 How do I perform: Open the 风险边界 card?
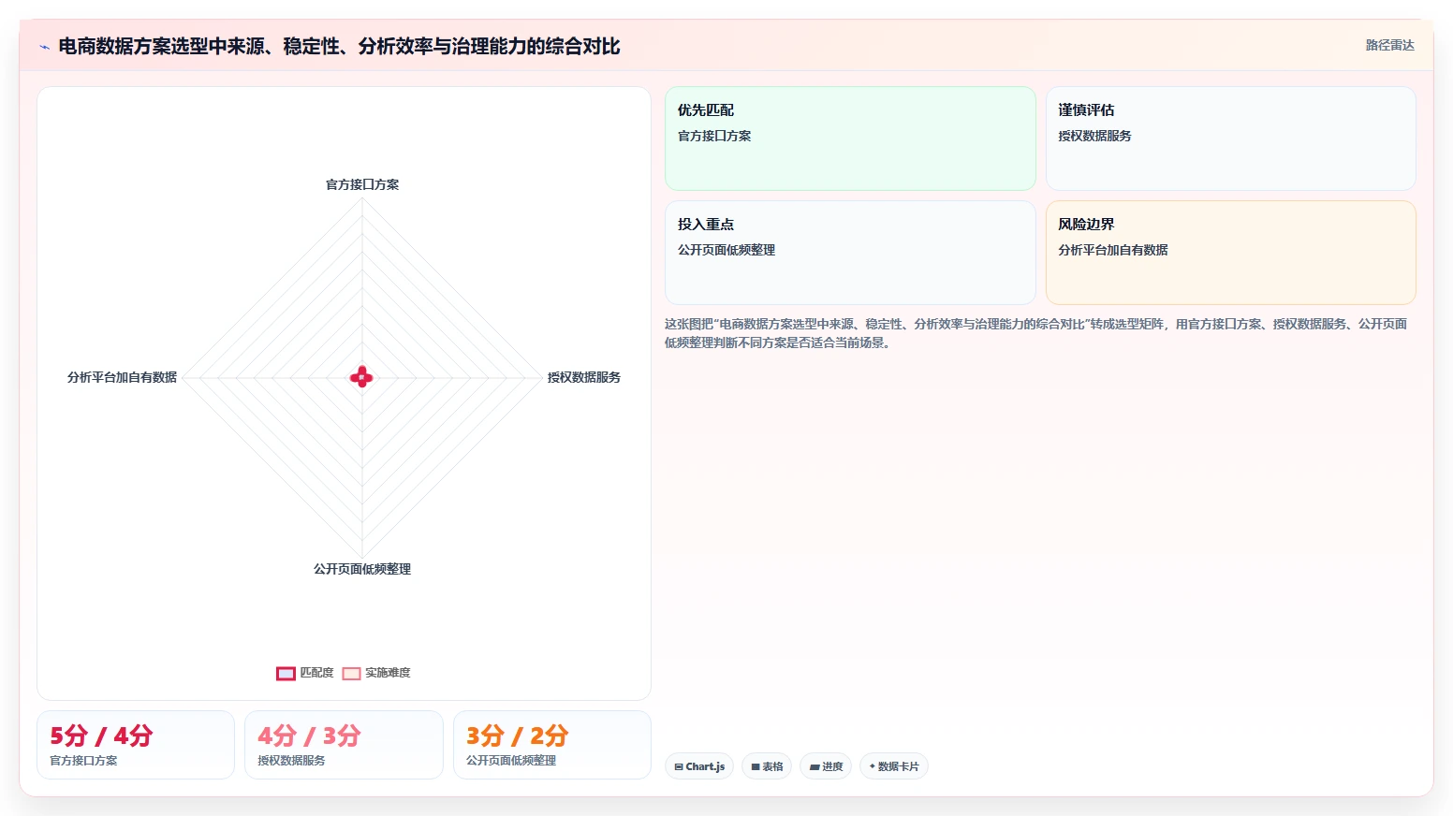coord(1230,253)
